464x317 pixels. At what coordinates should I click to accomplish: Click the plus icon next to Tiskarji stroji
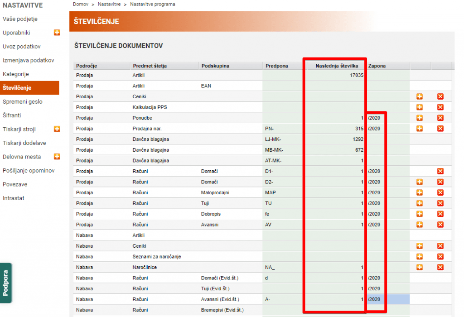click(57, 129)
